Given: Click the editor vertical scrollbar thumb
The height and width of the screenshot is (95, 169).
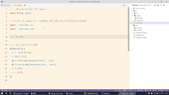Looking at the screenshot, I should coord(129,29).
